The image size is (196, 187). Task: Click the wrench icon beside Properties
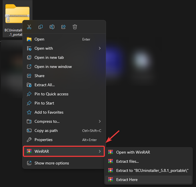pos(29,140)
